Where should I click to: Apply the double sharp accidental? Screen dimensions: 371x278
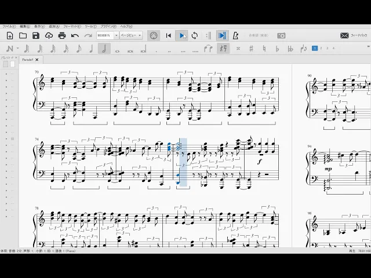click(238, 49)
